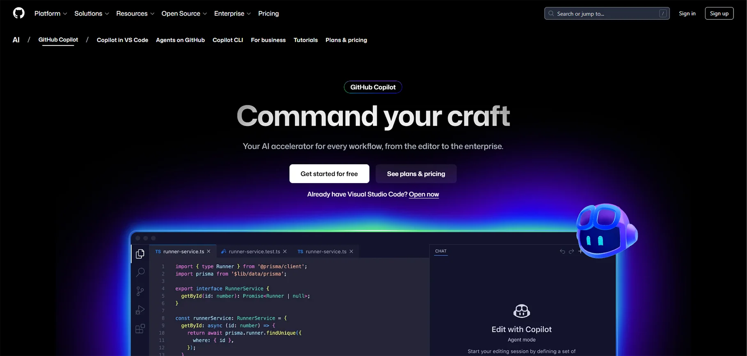Viewport: 747px width, 356px height.
Task: Click Sign in
Action: coord(687,14)
